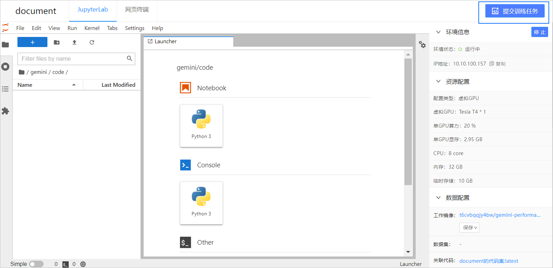553x268 pixels.
Task: Open the extension manager puzzle icon
Action: point(5,111)
